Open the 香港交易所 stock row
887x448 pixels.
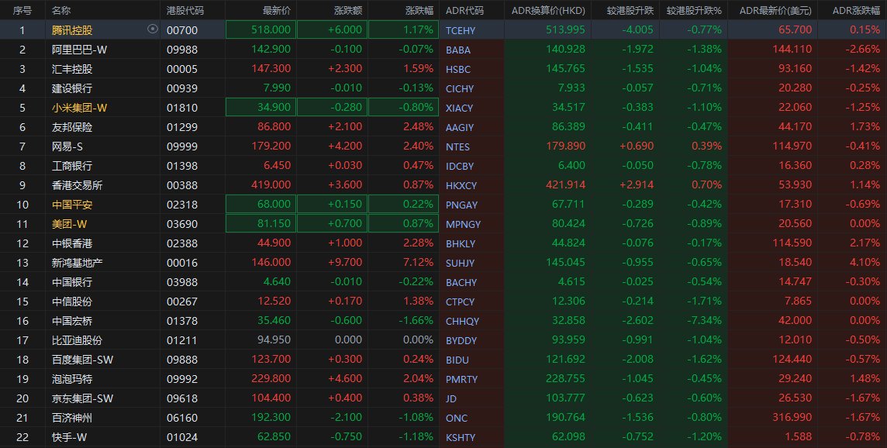click(443, 185)
